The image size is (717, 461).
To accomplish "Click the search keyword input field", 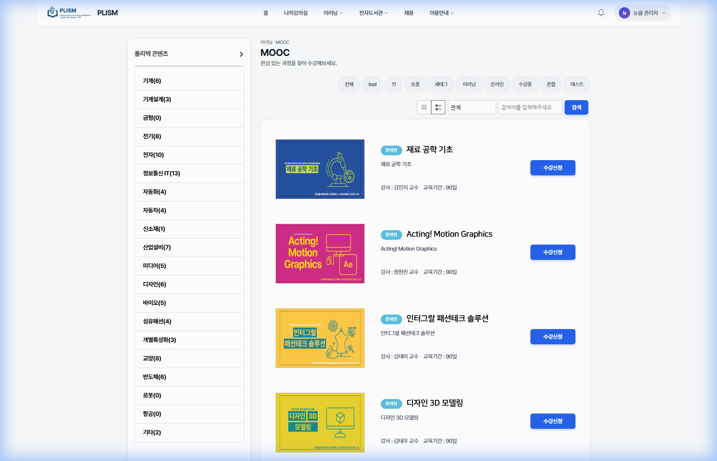I will tap(530, 107).
